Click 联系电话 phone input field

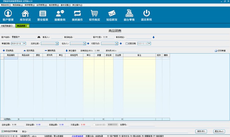click(x=83, y=37)
